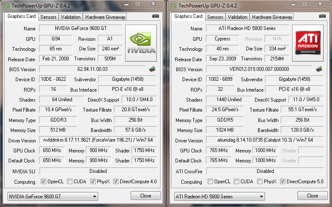Toggle CUDA checkbox in NVIDIA window
The width and height of the screenshot is (332, 207).
(x=69, y=182)
